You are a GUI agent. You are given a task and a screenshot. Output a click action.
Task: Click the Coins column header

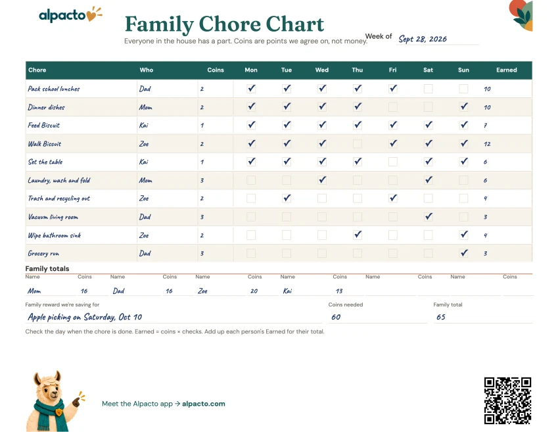tap(216, 70)
